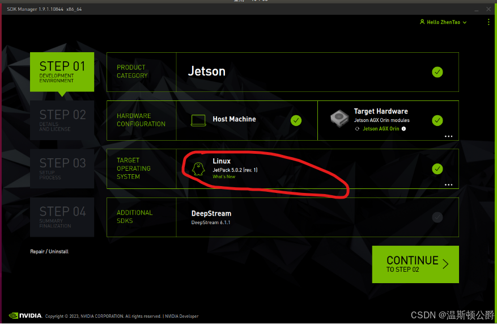Click the Hardware Configuration label
497x324 pixels.
click(x=141, y=120)
